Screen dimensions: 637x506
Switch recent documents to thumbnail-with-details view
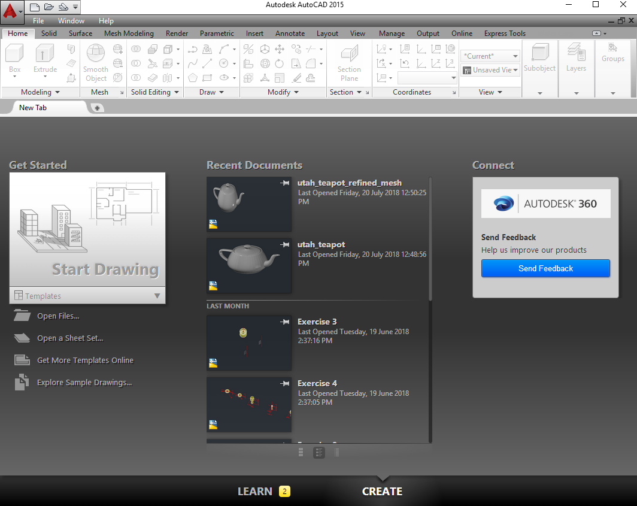[x=319, y=452]
